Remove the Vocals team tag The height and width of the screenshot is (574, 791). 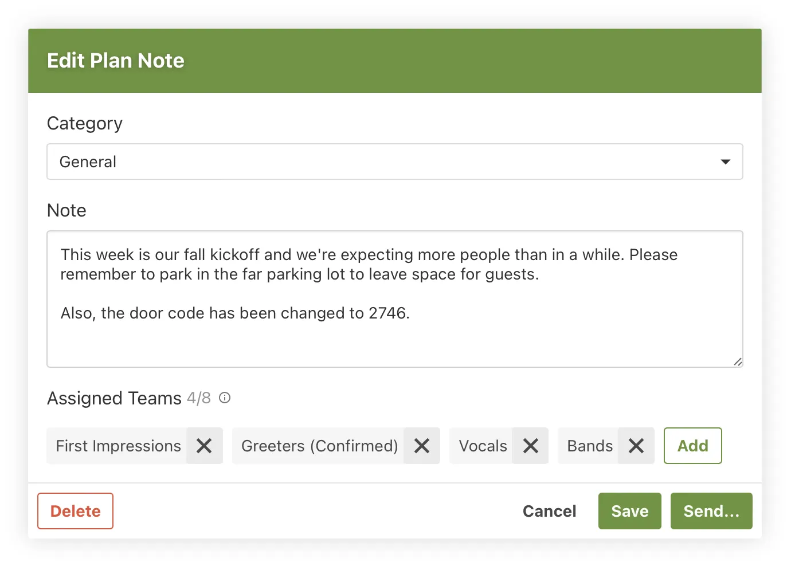(531, 446)
